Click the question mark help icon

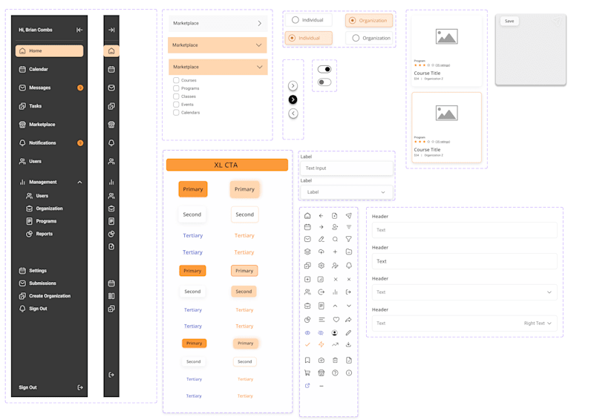pos(335,373)
